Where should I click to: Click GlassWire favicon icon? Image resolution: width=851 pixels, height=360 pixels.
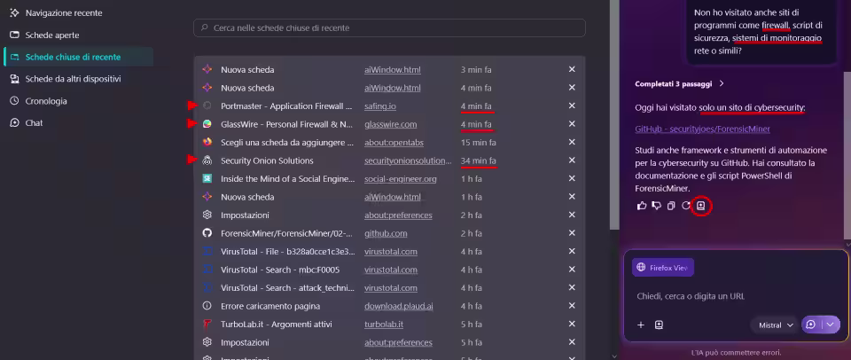point(207,124)
